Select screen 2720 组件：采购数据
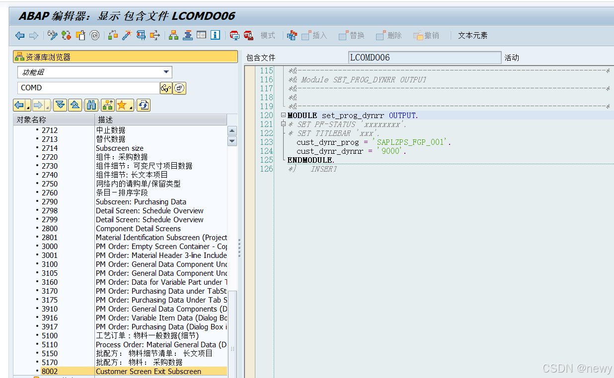The image size is (614, 378). click(120, 157)
